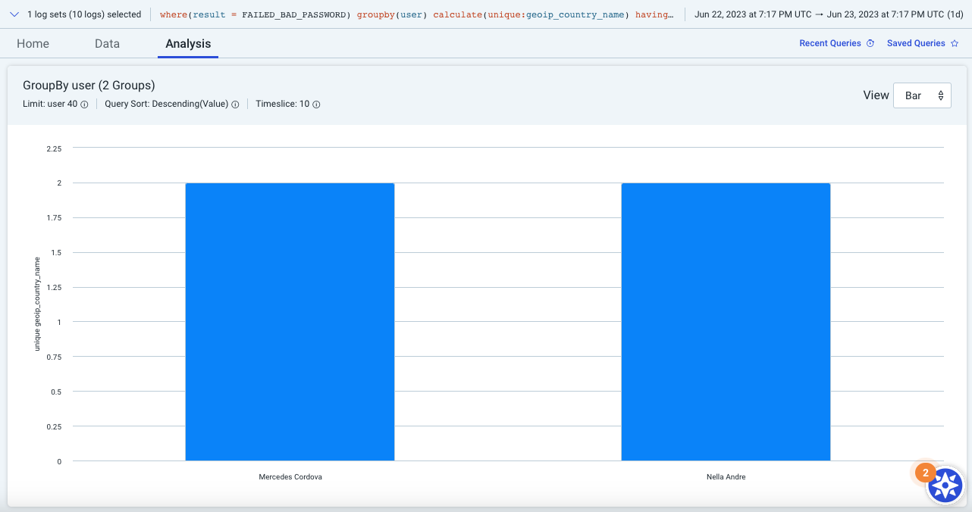
Task: Click info icon next to Timeslice: 10
Action: pyautogui.click(x=316, y=105)
